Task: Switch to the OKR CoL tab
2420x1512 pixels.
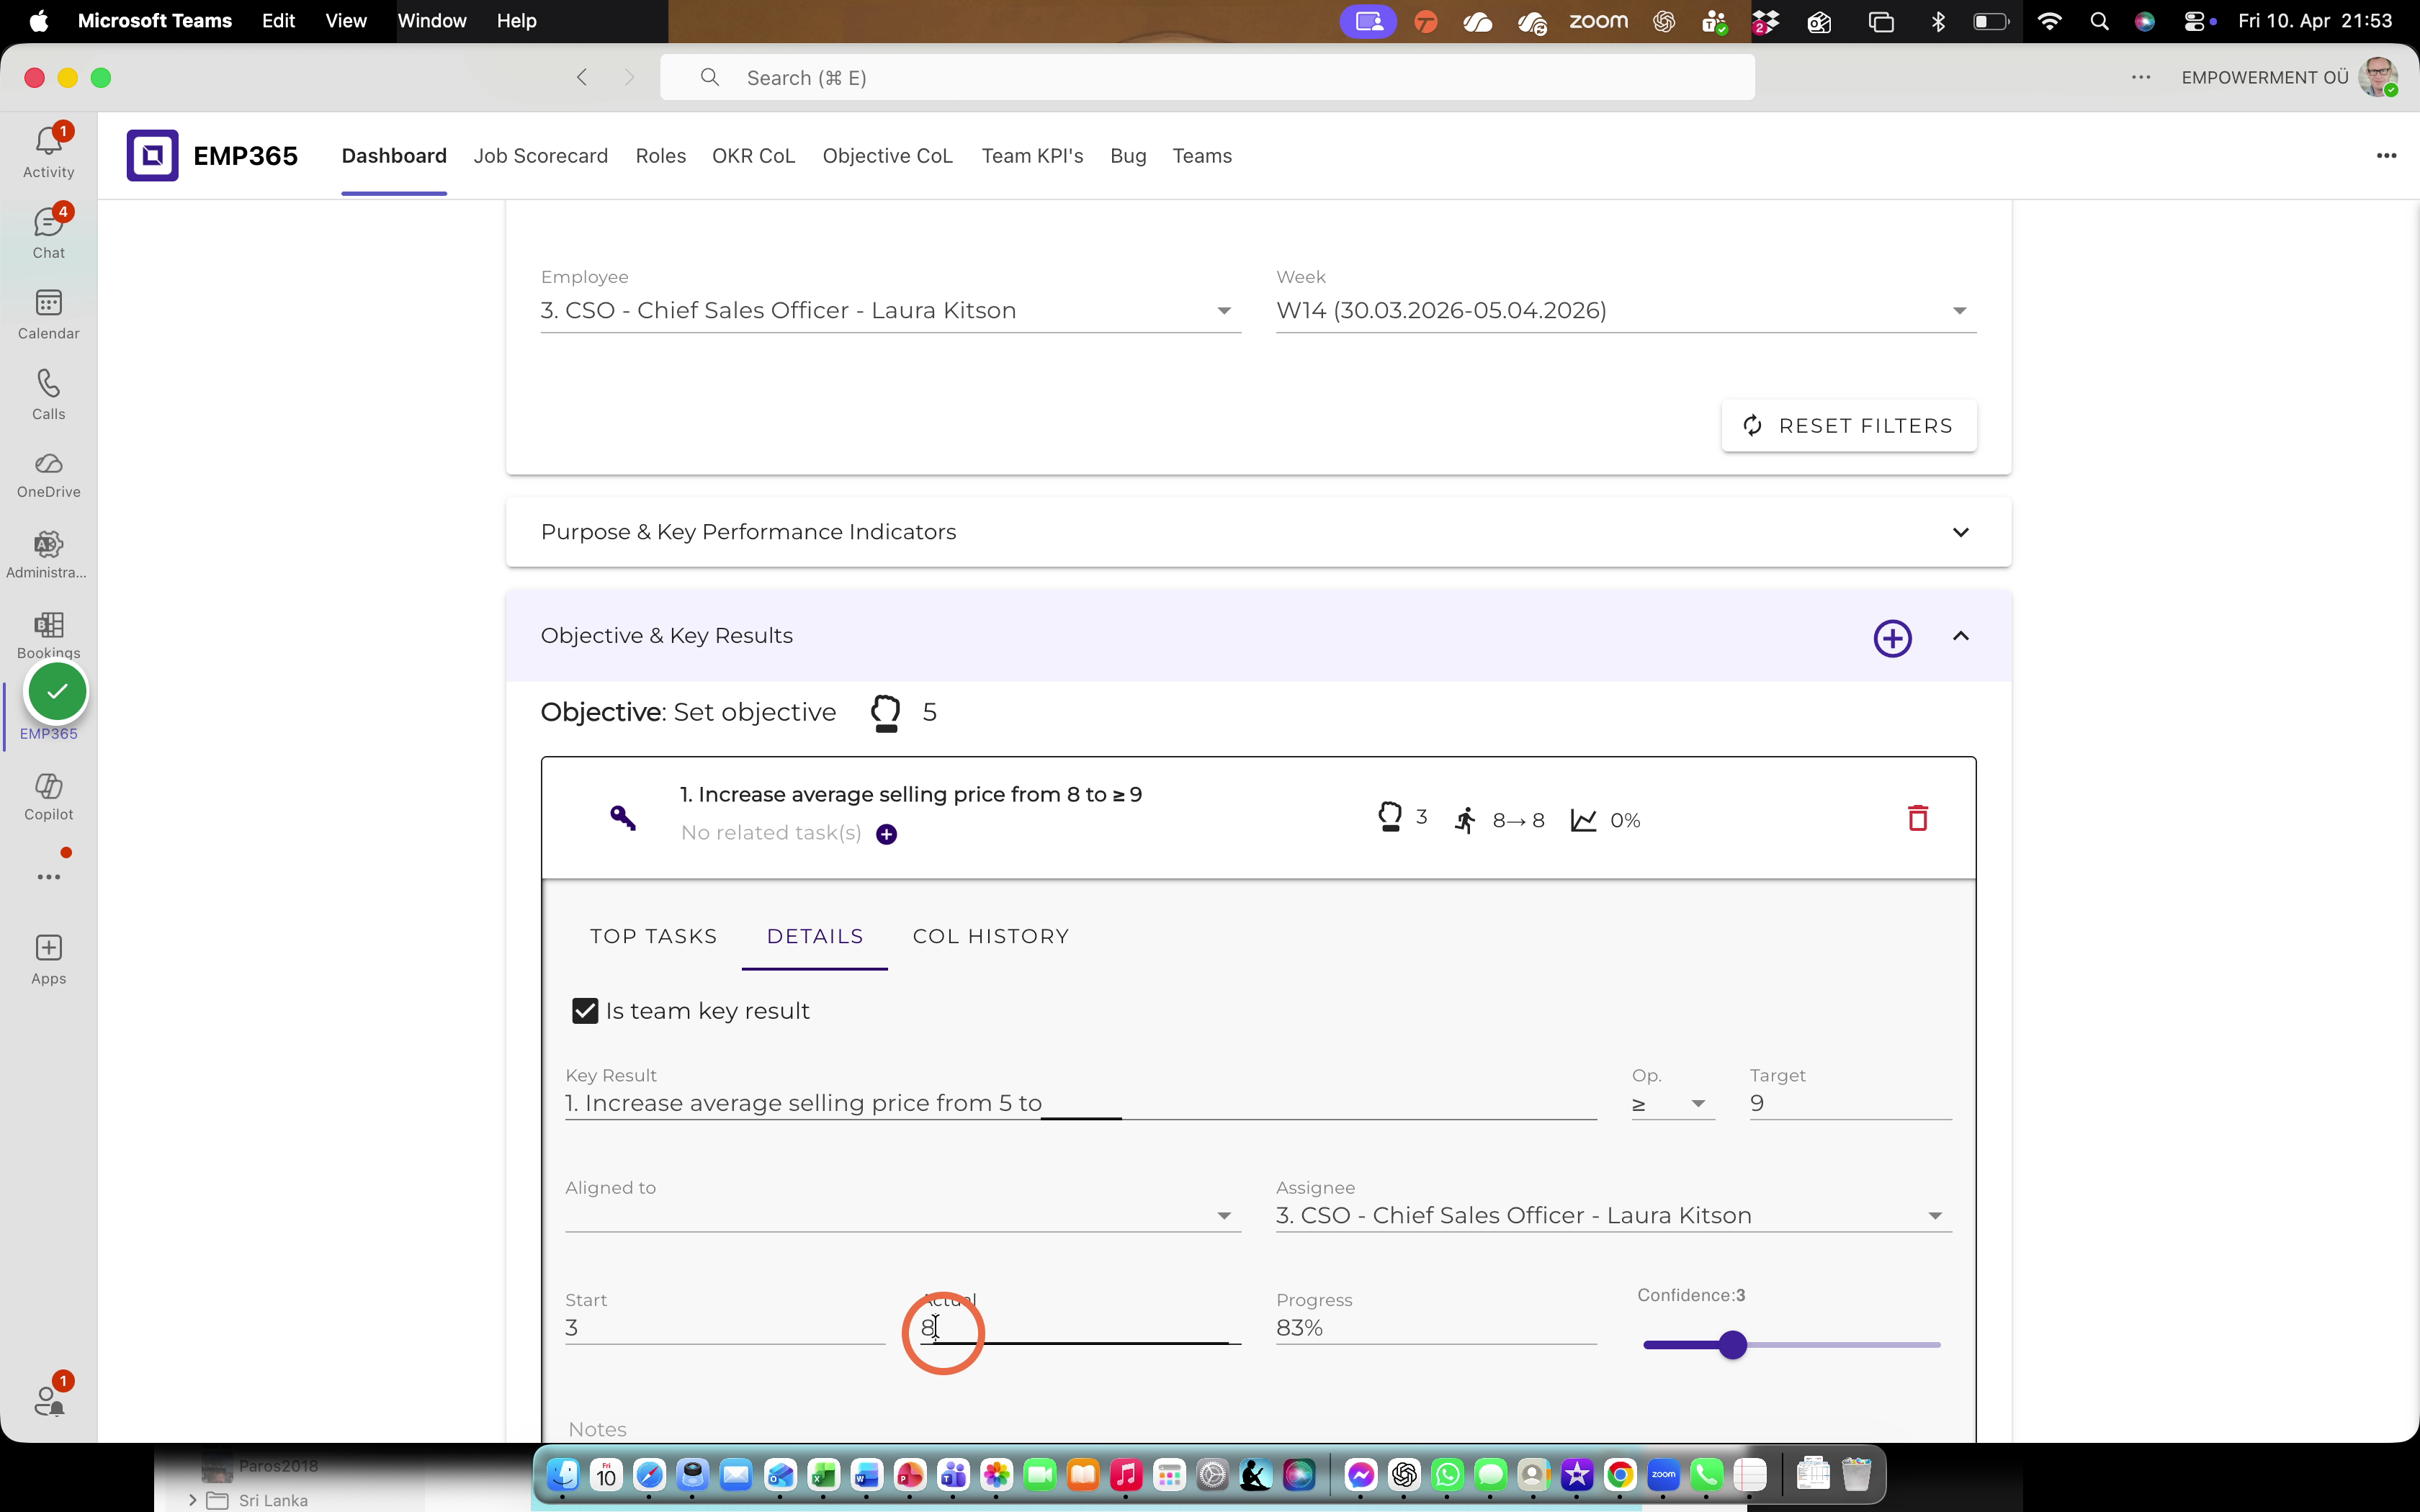Action: point(753,156)
